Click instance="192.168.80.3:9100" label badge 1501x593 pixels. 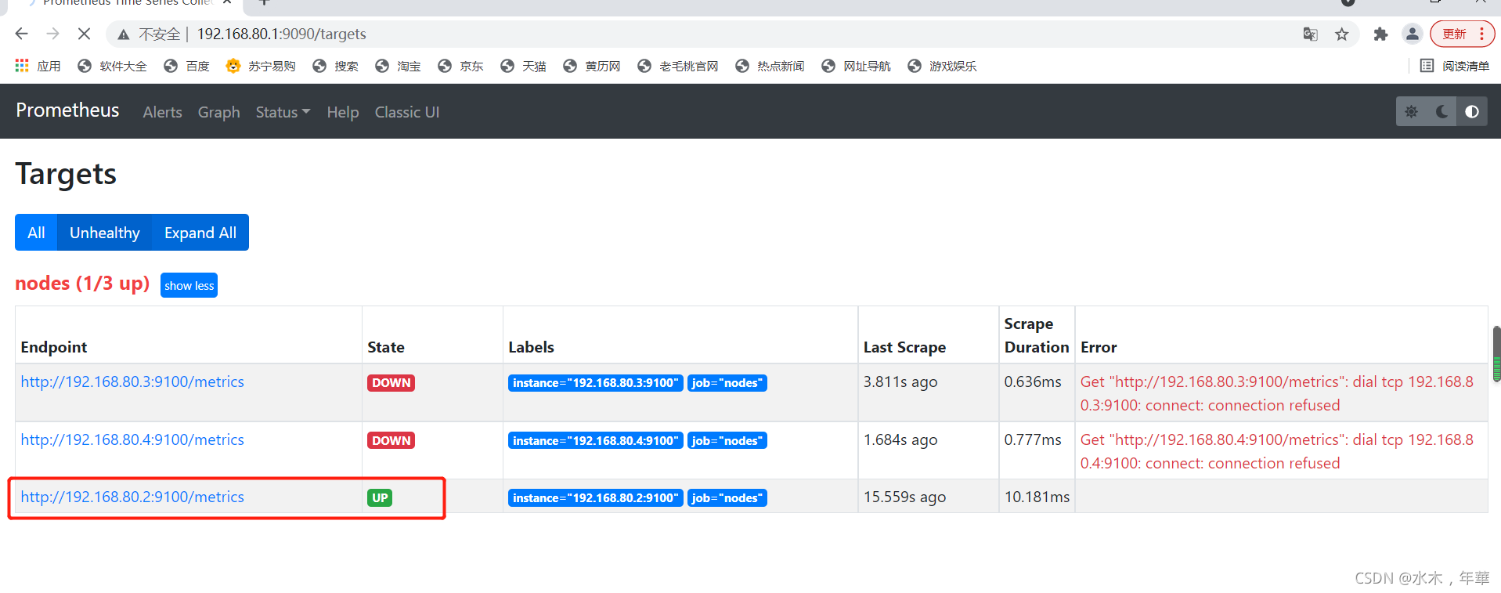[595, 383]
